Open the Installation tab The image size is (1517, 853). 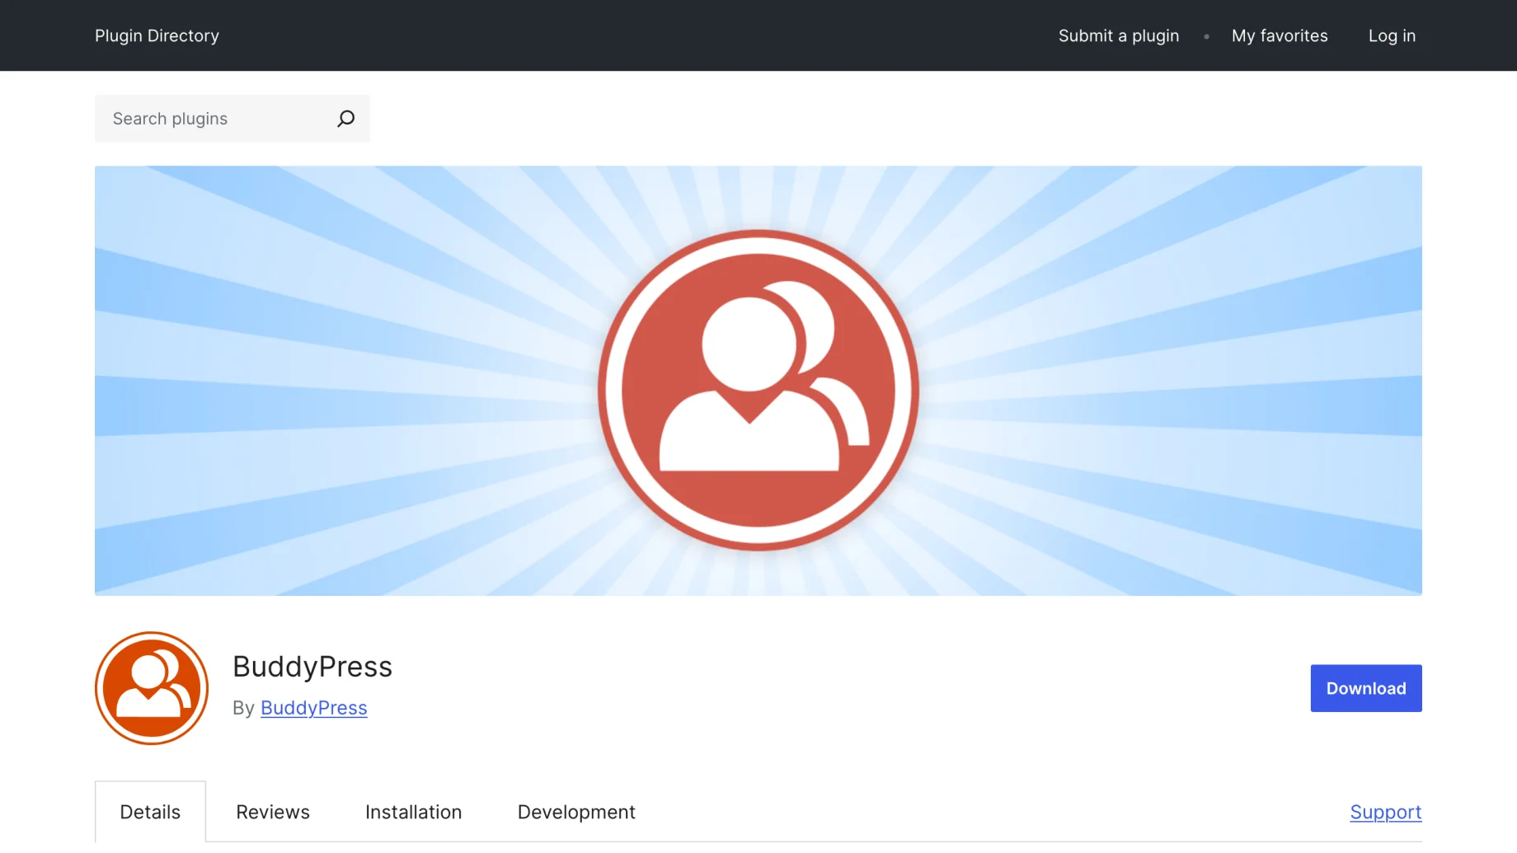[413, 812]
